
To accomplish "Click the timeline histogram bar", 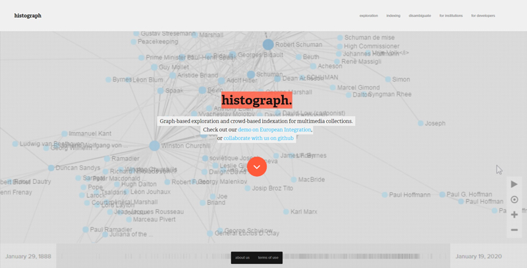I will tap(253, 256).
